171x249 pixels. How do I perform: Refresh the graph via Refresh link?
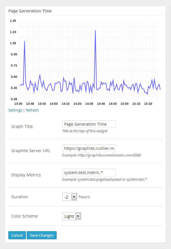(x=32, y=110)
